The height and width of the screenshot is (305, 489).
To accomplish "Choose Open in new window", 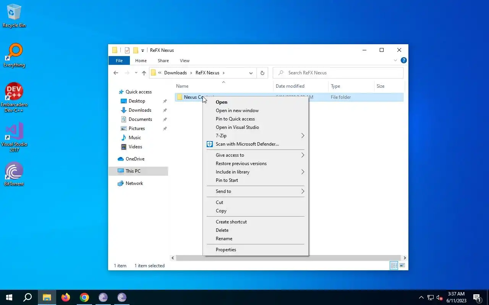I will pos(256,111).
